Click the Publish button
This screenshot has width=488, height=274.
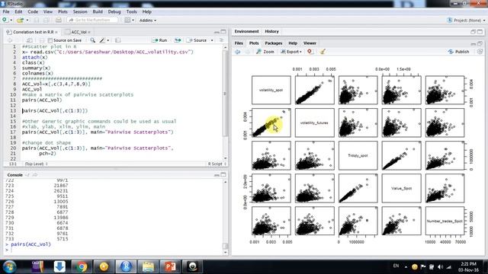click(459, 52)
